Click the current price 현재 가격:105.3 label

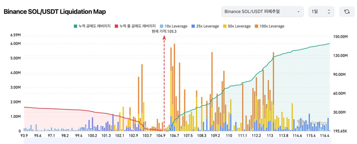pyautogui.click(x=164, y=31)
